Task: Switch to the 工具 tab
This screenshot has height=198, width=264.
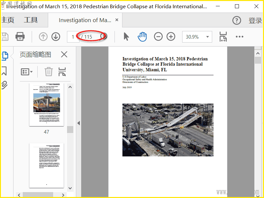Action: point(31,20)
